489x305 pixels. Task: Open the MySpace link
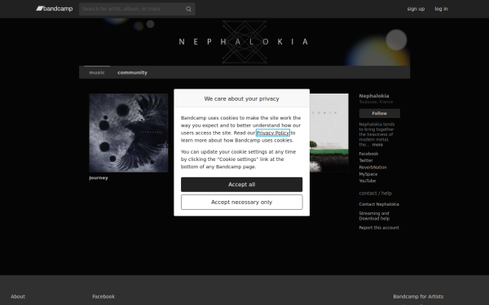(368, 174)
